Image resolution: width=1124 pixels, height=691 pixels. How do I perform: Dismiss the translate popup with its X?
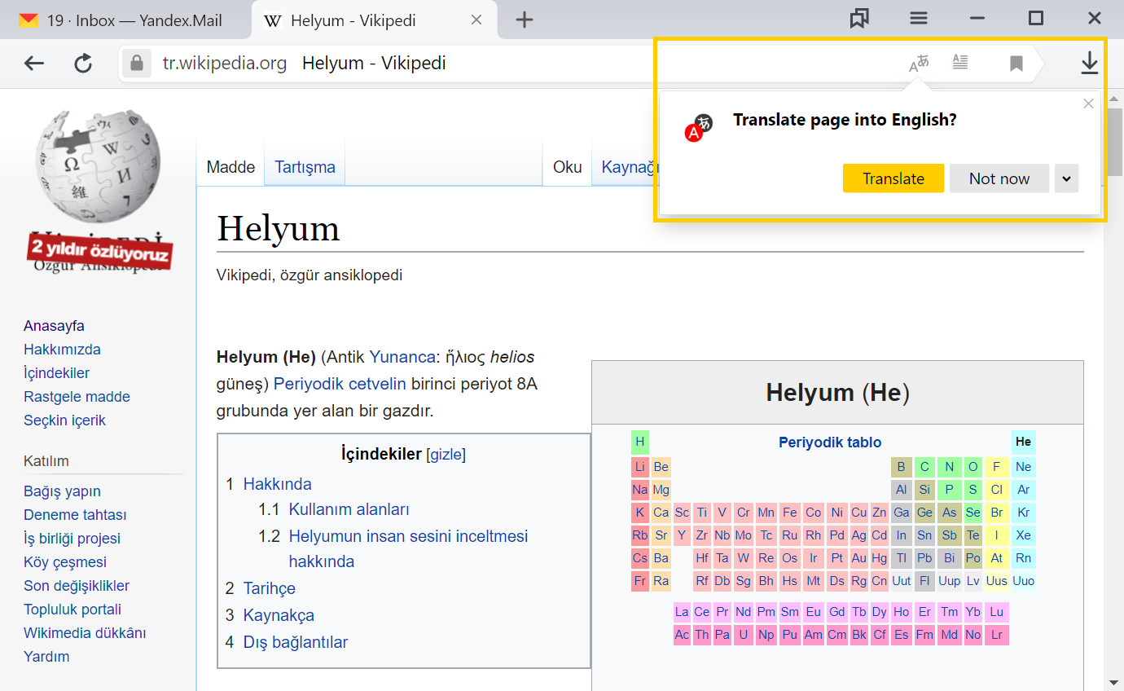coord(1089,103)
